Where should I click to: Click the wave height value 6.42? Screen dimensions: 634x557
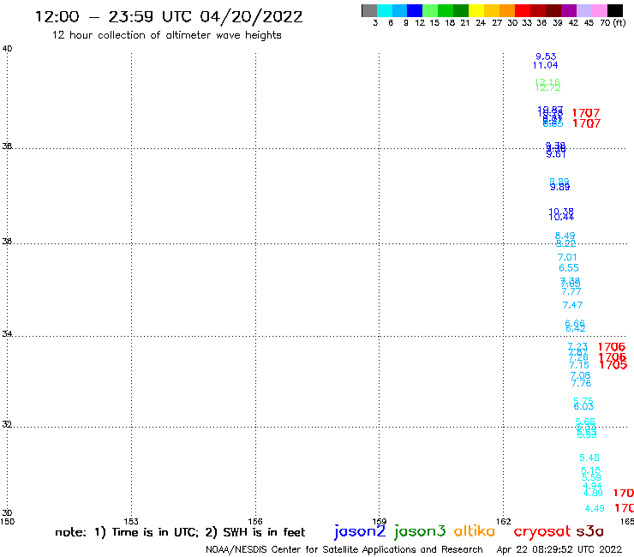pyautogui.click(x=576, y=329)
